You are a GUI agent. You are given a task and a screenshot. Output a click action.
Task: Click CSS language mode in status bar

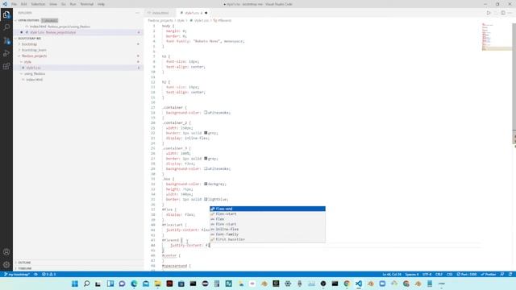450,274
